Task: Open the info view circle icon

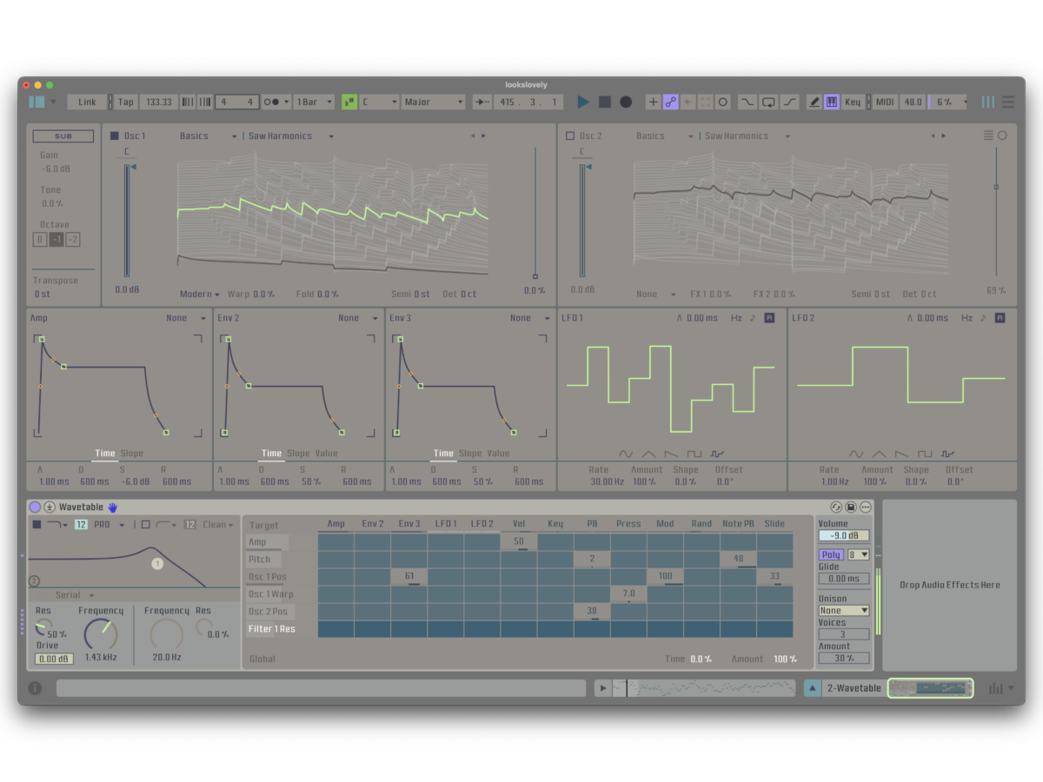Action: click(x=35, y=688)
